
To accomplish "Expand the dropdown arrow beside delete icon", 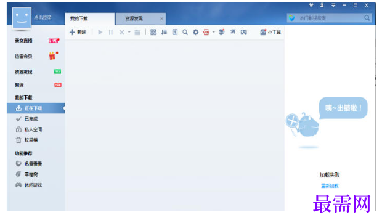I will pos(129,32).
